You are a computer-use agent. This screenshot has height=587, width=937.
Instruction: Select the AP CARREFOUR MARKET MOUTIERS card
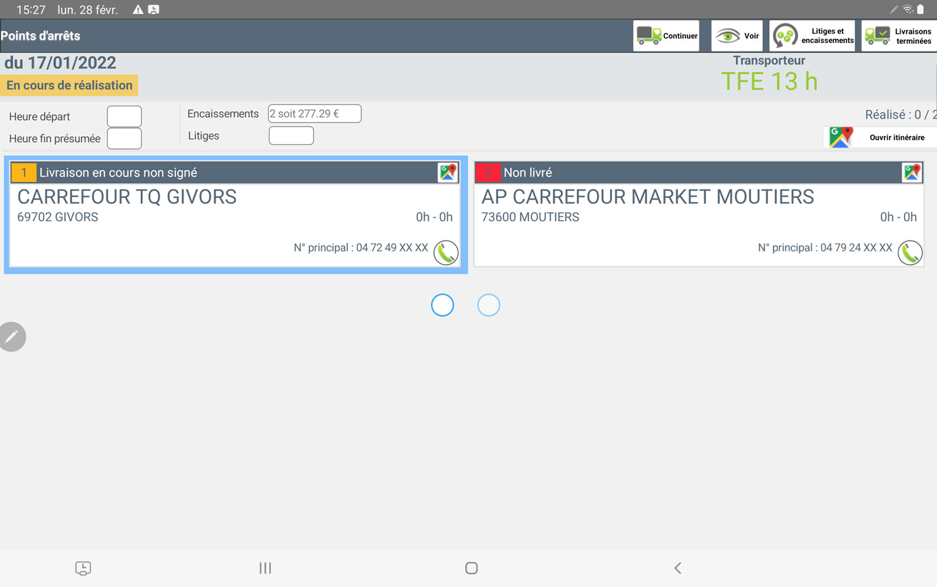(x=699, y=214)
